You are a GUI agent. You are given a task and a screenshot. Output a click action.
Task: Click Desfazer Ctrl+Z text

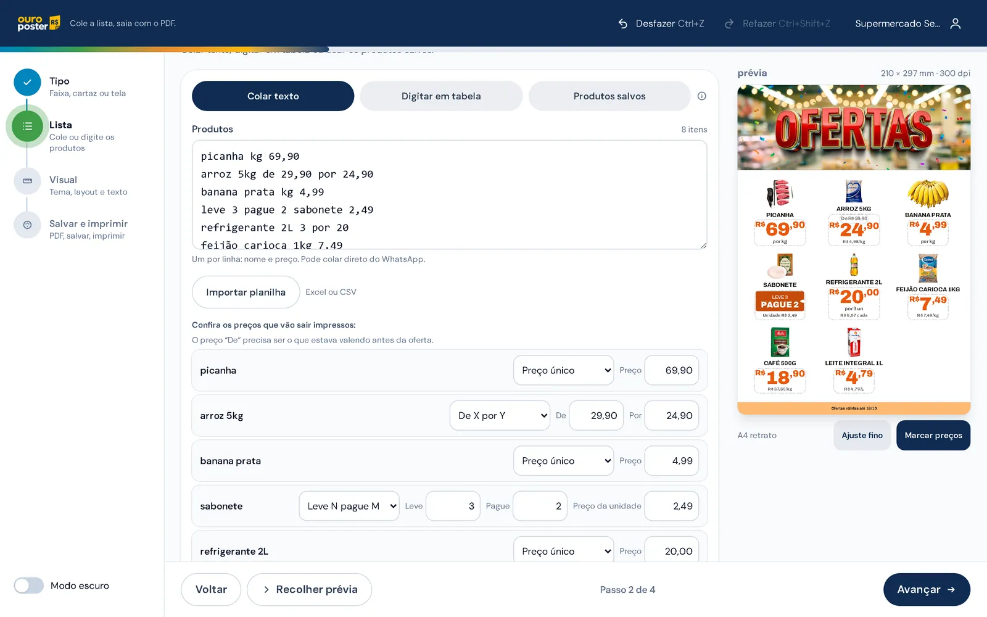670,23
